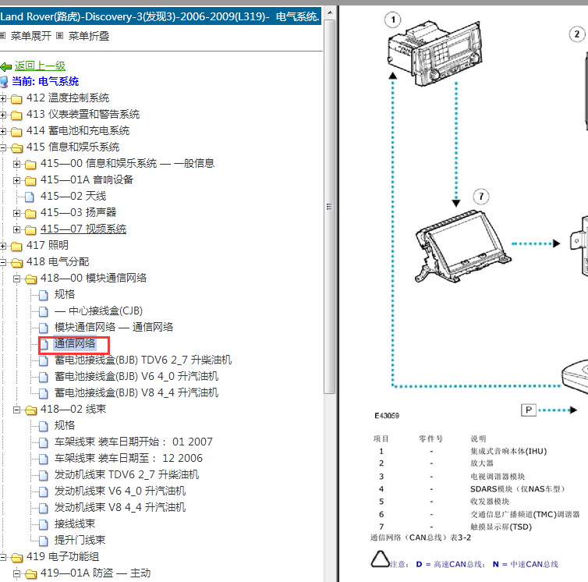Viewport: 588px width, 582px height.
Task: Open the 规格 page under 418—00
Action: click(65, 294)
